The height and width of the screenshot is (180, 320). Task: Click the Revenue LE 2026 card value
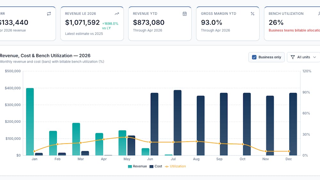pos(83,22)
